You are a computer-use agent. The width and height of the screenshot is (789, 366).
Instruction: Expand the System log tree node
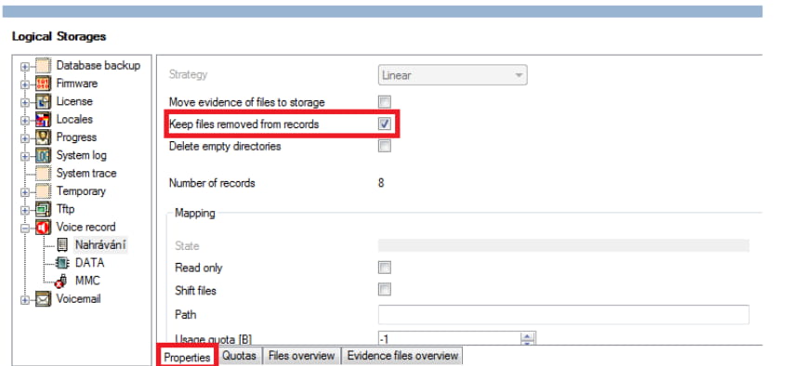click(25, 156)
